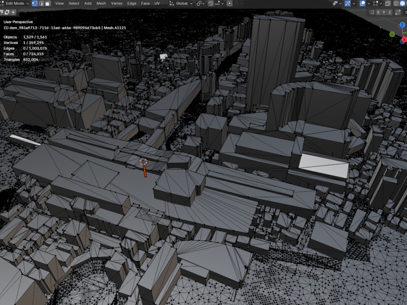Open proportional falloff curve dropdown
Screen dimensions: 407x305
click(238, 3)
